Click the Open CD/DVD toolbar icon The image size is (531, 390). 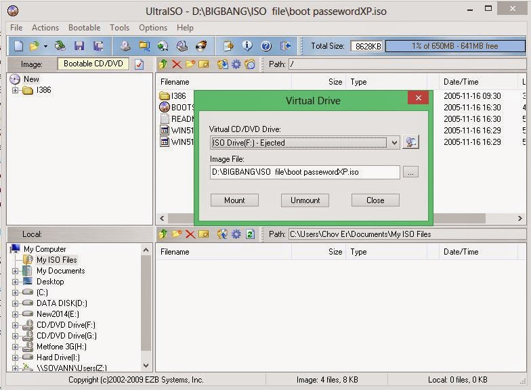pyautogui.click(x=60, y=46)
